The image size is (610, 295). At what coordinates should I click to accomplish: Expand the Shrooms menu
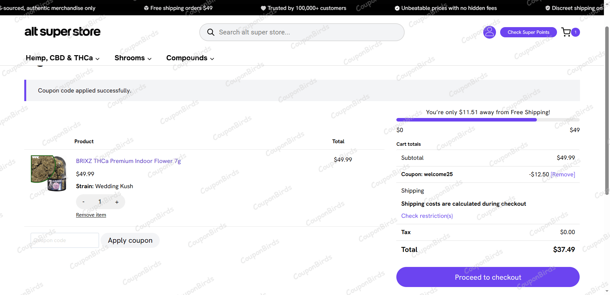click(x=133, y=58)
